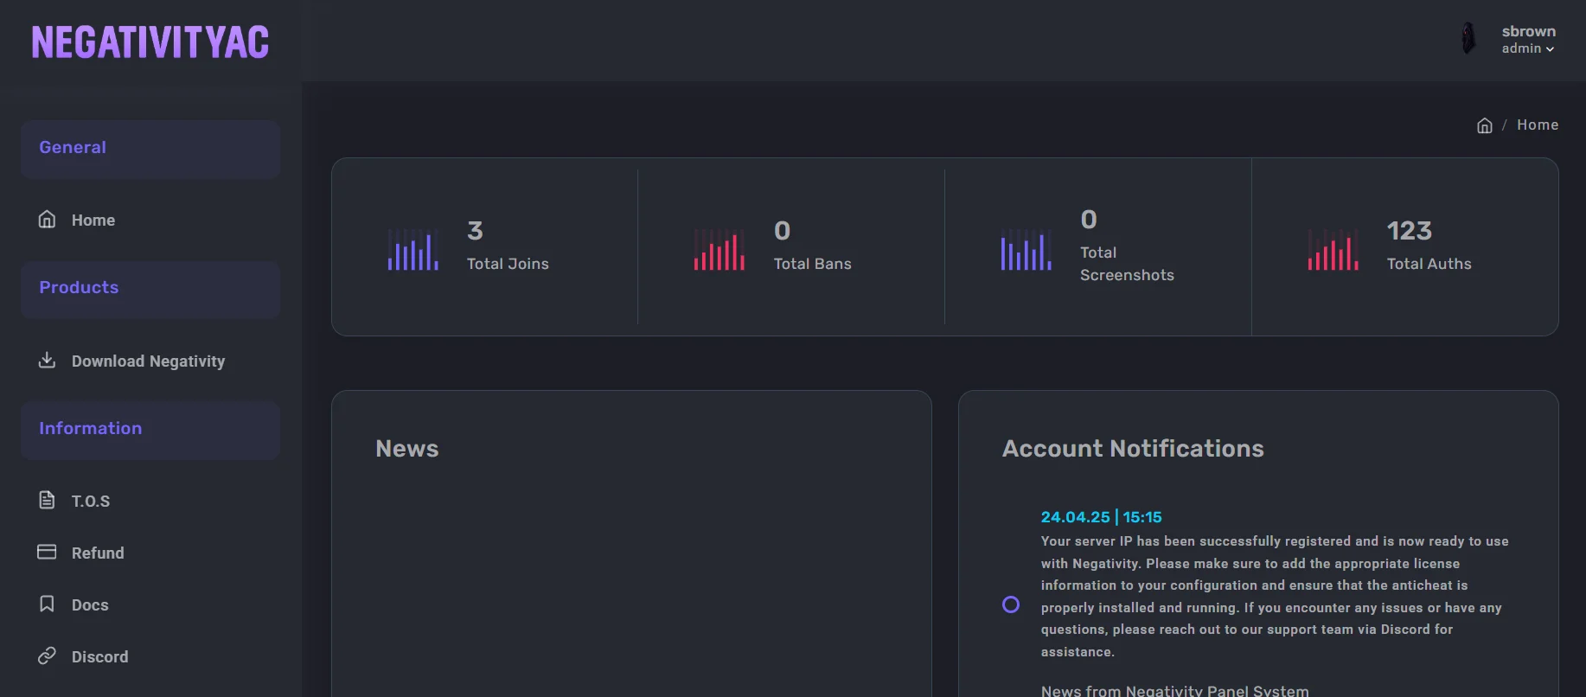This screenshot has width=1586, height=697.
Task: Open the Docs link
Action: [90, 605]
